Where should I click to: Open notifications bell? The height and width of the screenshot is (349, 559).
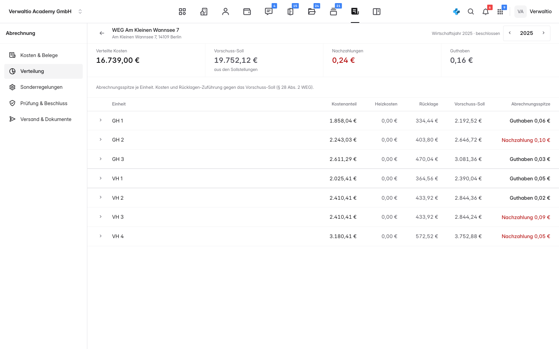pos(486,12)
